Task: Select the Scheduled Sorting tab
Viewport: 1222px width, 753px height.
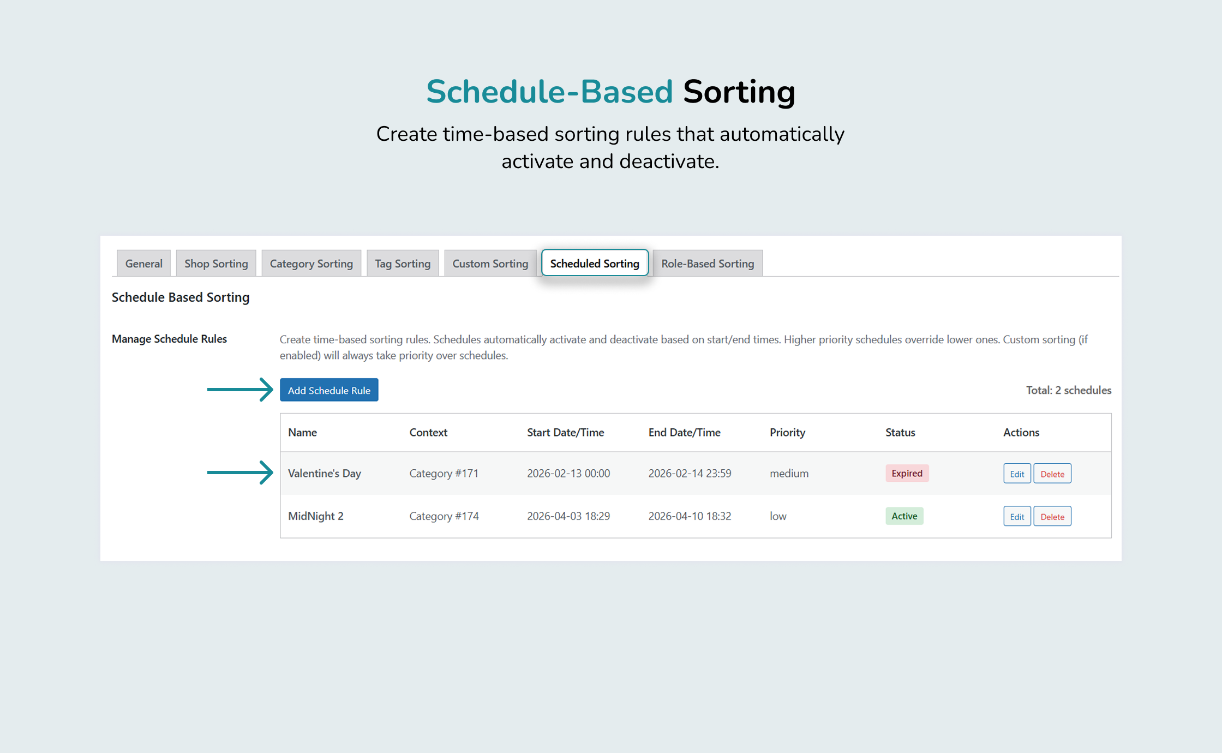Action: 595,264
